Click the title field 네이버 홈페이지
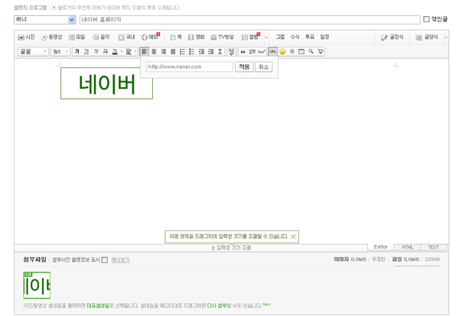Image resolution: width=459 pixels, height=316 pixels. click(250, 20)
